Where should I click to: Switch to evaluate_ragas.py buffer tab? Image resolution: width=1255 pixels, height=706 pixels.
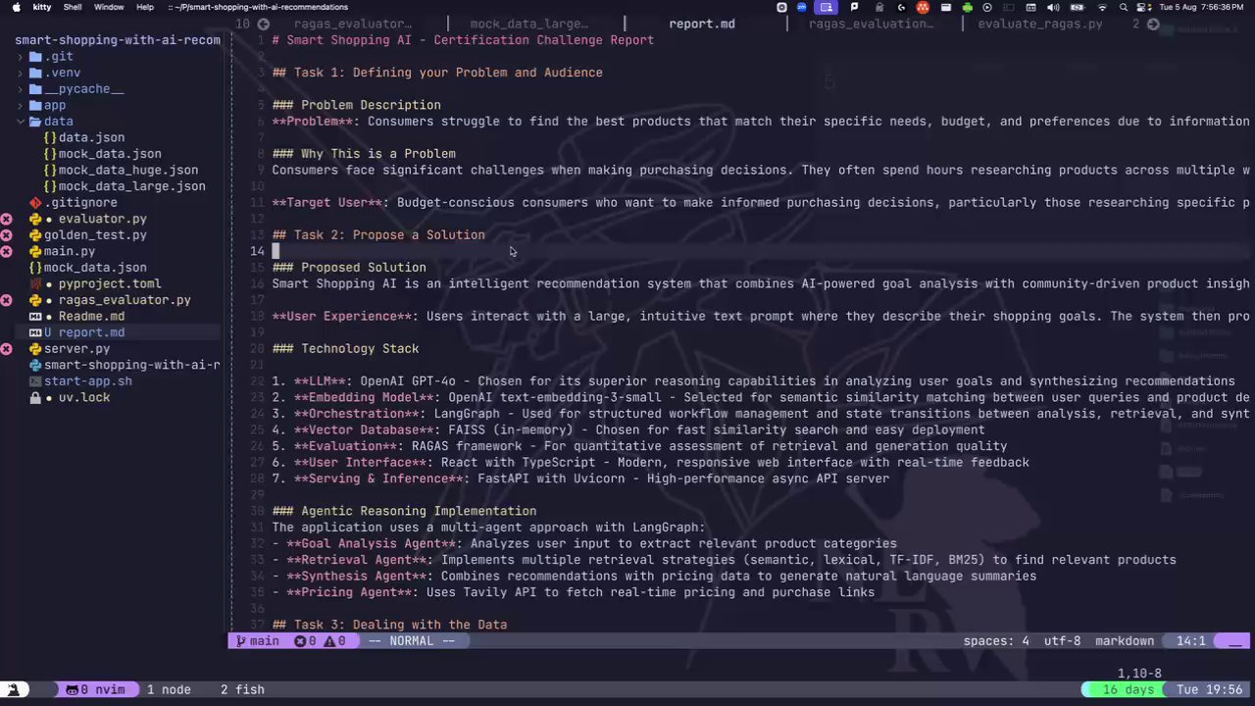click(x=1039, y=24)
